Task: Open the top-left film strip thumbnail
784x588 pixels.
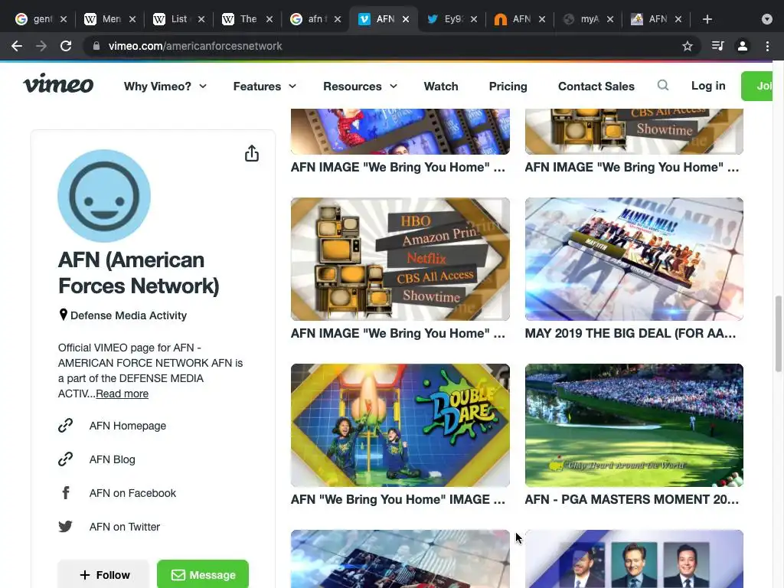Action: 400,132
